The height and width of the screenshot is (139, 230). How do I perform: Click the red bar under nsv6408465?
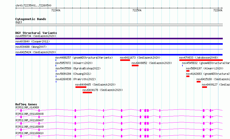[81, 87]
